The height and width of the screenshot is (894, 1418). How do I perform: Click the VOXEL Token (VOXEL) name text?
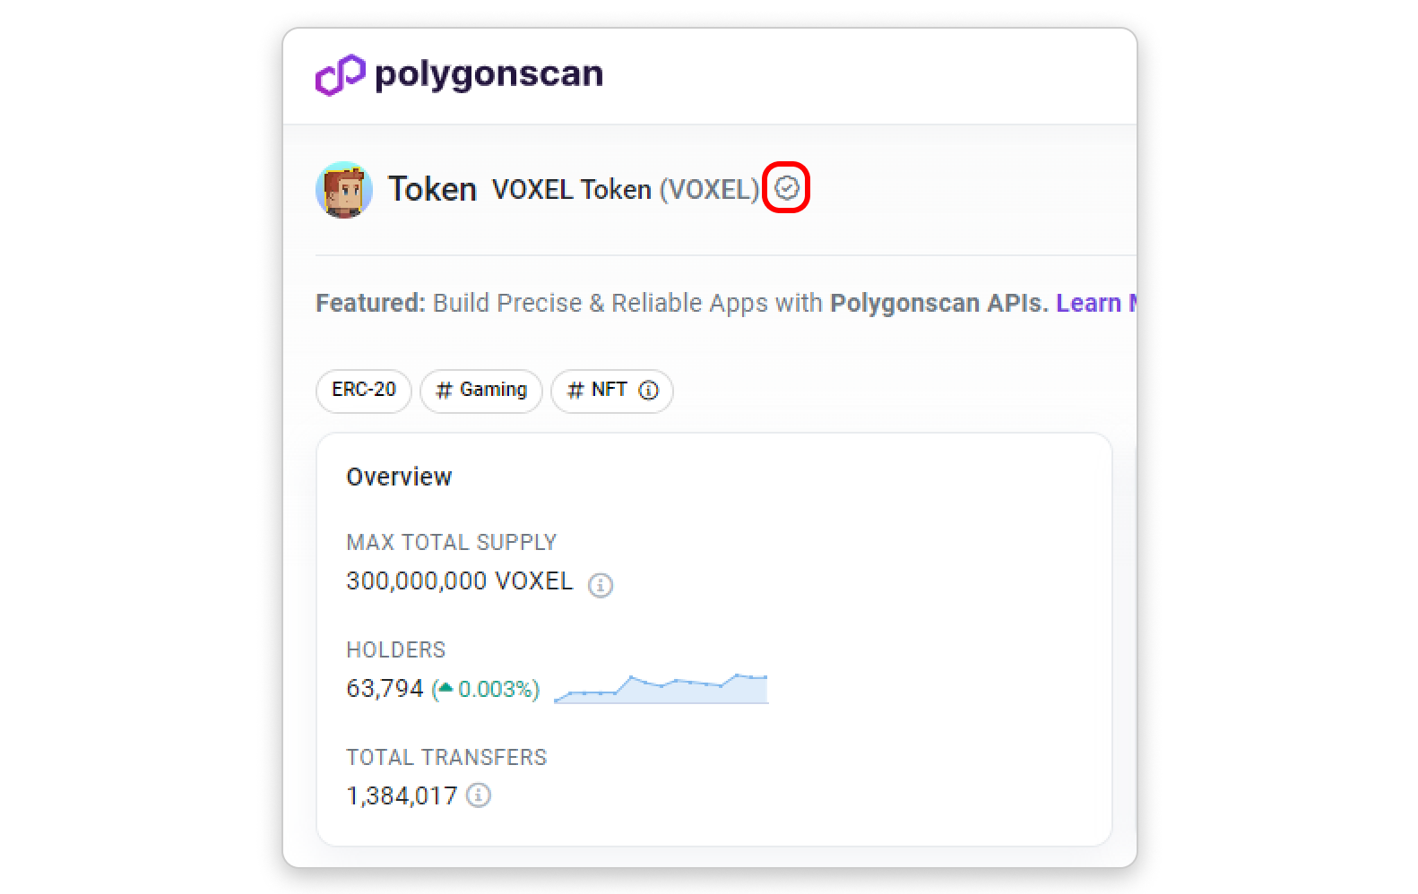pyautogui.click(x=625, y=190)
